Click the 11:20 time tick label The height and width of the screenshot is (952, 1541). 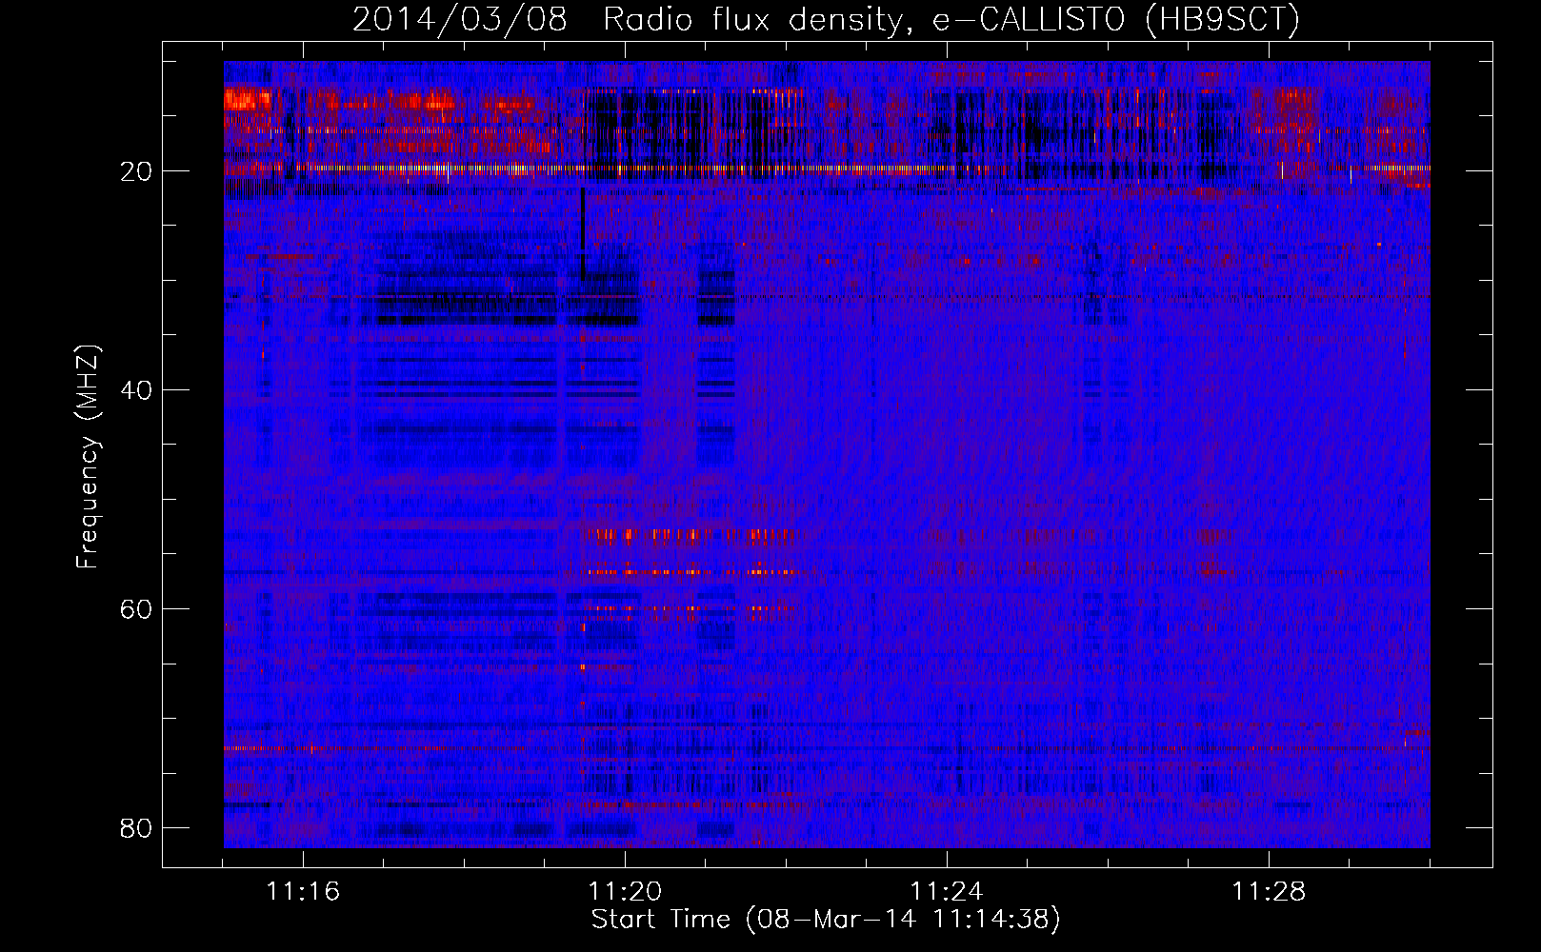pyautogui.click(x=625, y=892)
